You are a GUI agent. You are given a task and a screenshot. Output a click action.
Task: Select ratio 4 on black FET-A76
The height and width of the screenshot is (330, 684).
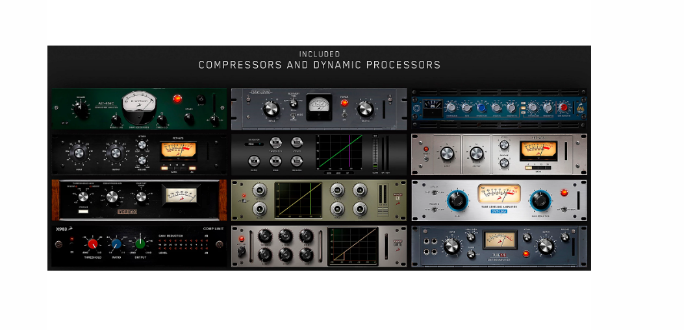[164, 168]
